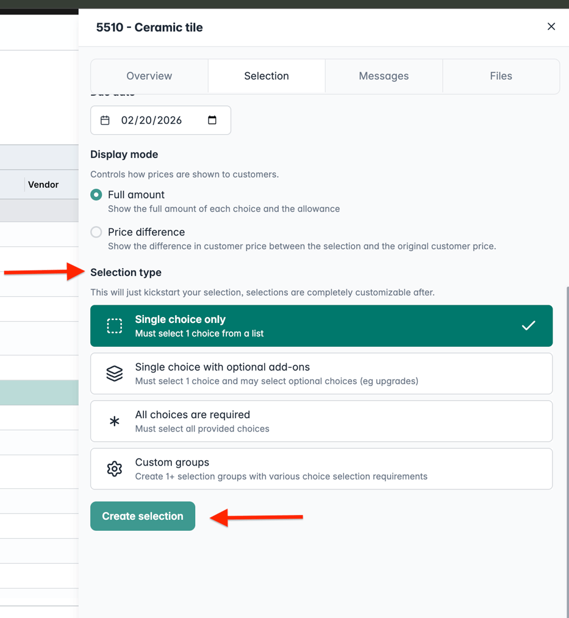
Task: Click the Display mode heading
Action: (x=124, y=155)
